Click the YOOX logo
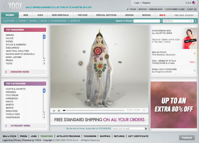The height and width of the screenshot is (143, 199). coord(12,6)
